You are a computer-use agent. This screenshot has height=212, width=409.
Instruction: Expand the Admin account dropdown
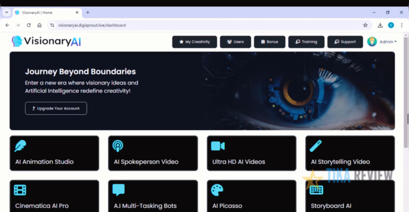pyautogui.click(x=382, y=41)
